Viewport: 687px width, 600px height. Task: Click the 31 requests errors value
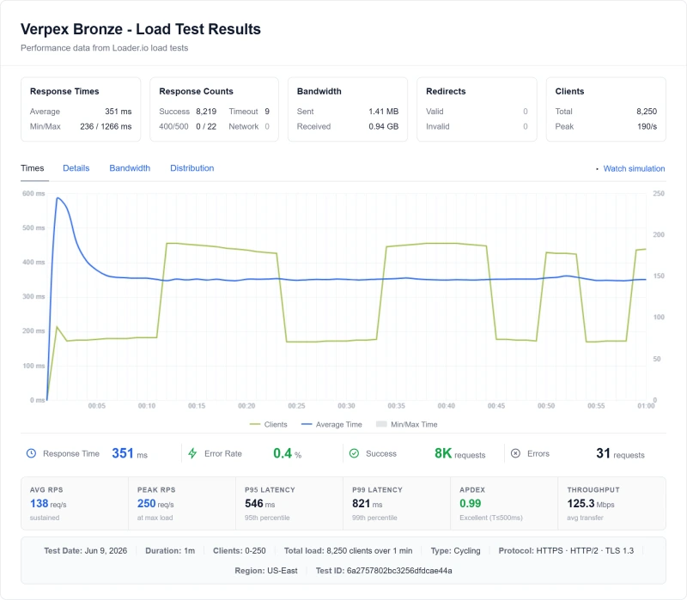point(620,453)
